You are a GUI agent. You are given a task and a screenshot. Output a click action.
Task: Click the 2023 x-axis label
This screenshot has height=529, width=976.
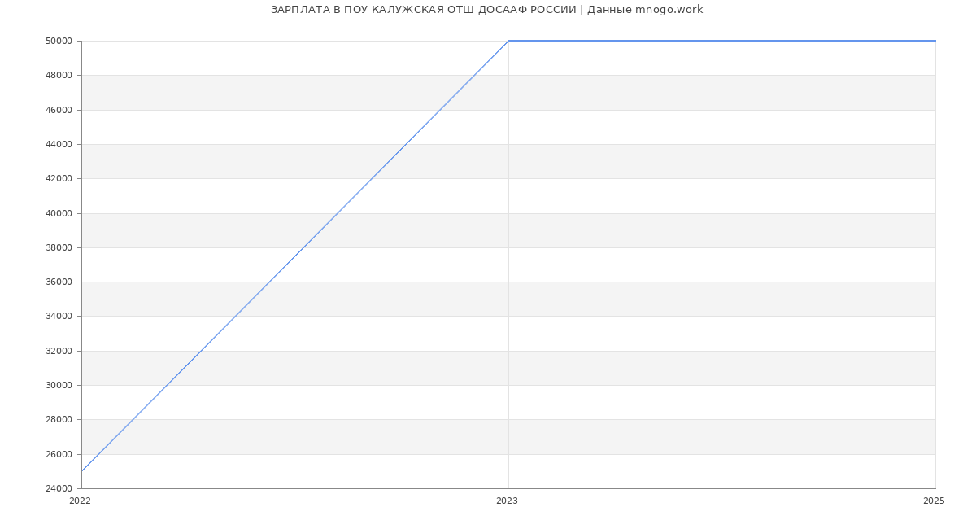[507, 501]
